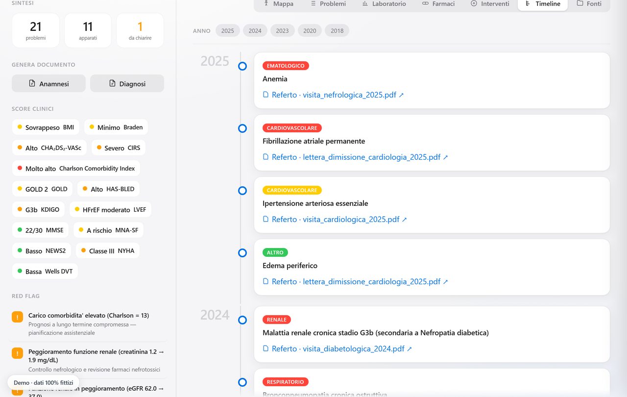
Task: Click the G3b KDIGO score chip
Action: point(38,210)
